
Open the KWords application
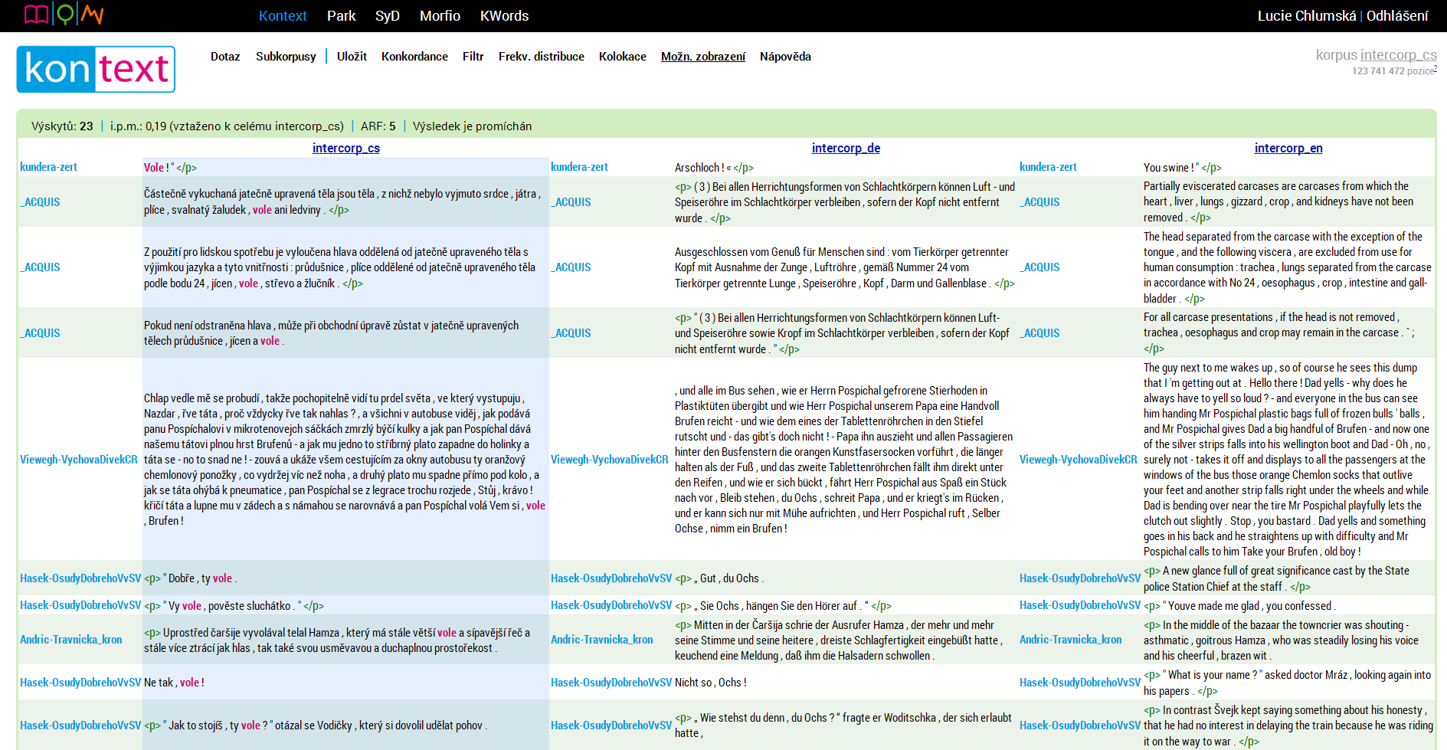click(x=504, y=16)
